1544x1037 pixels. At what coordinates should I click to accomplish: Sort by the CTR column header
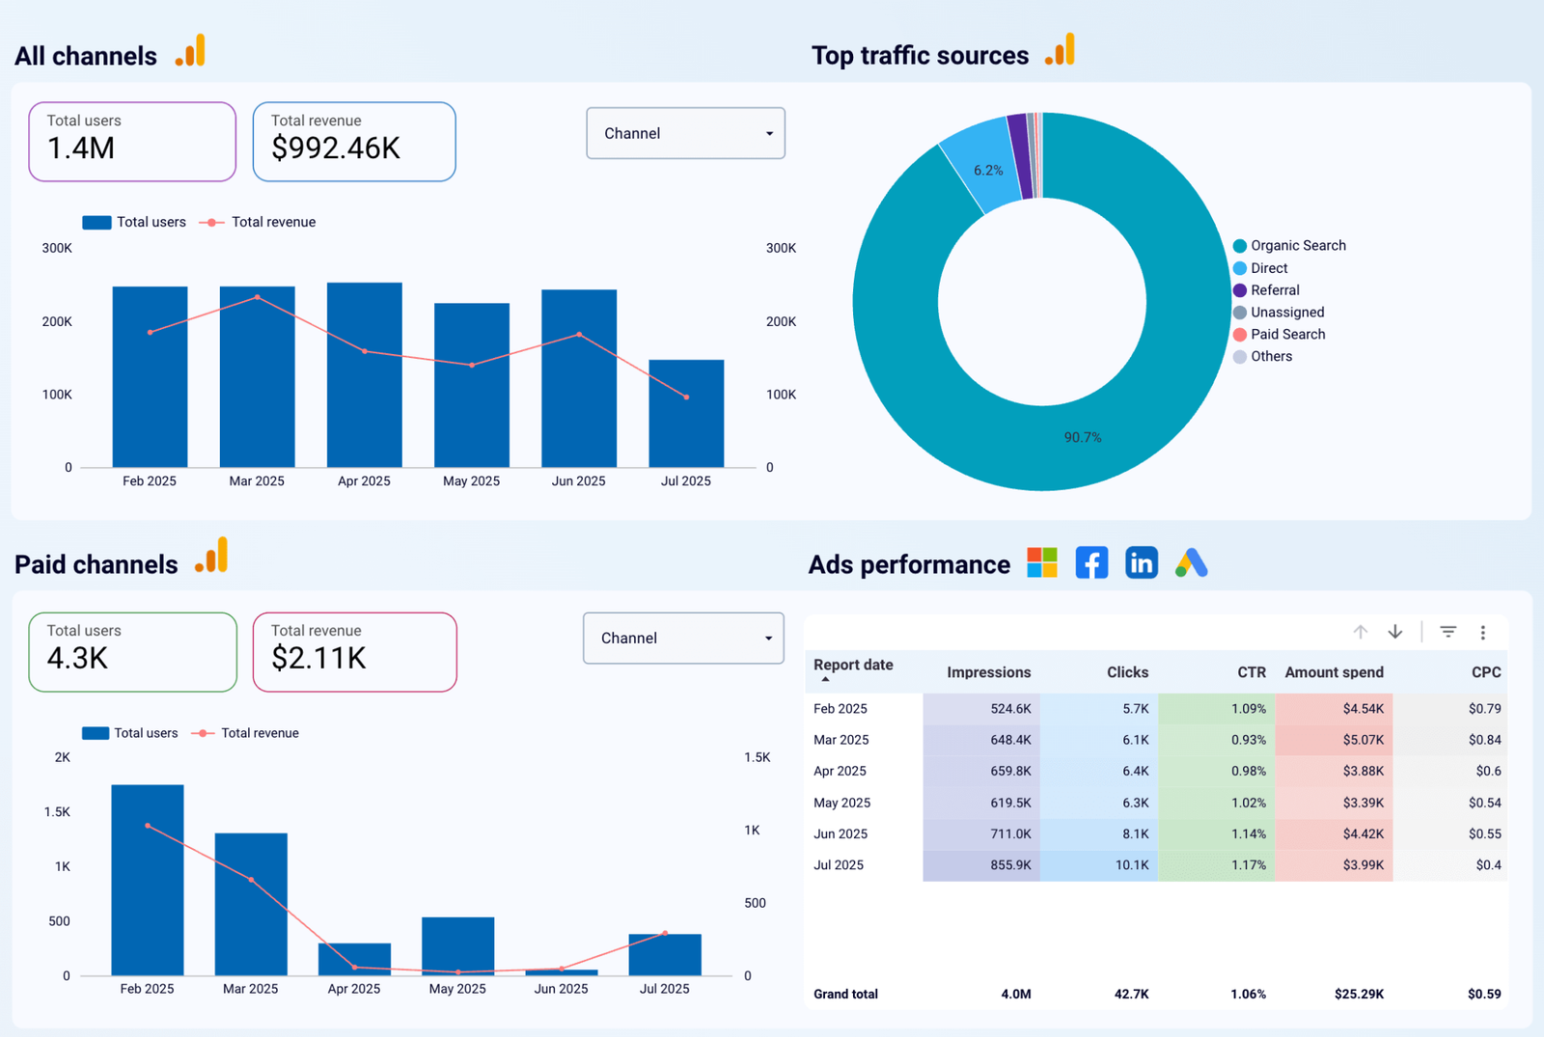coord(1252,672)
